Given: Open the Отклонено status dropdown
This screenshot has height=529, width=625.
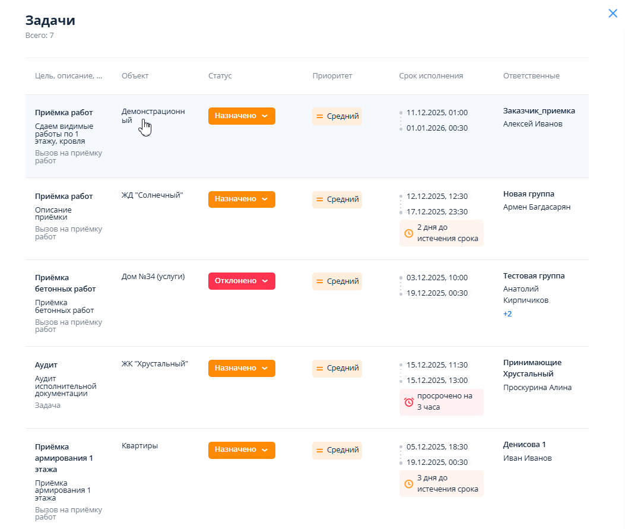Looking at the screenshot, I should point(242,281).
